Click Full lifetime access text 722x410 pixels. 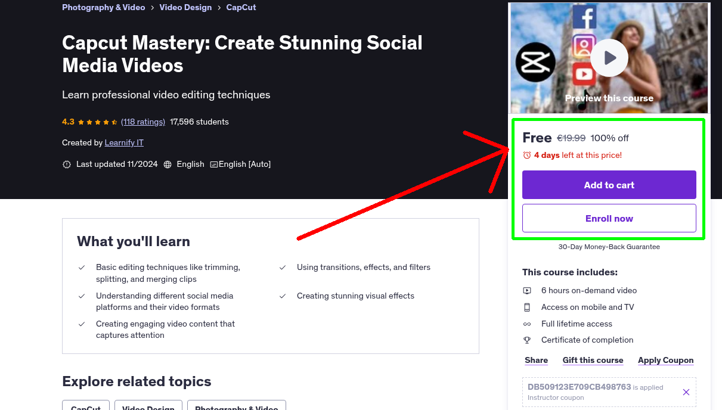click(577, 324)
